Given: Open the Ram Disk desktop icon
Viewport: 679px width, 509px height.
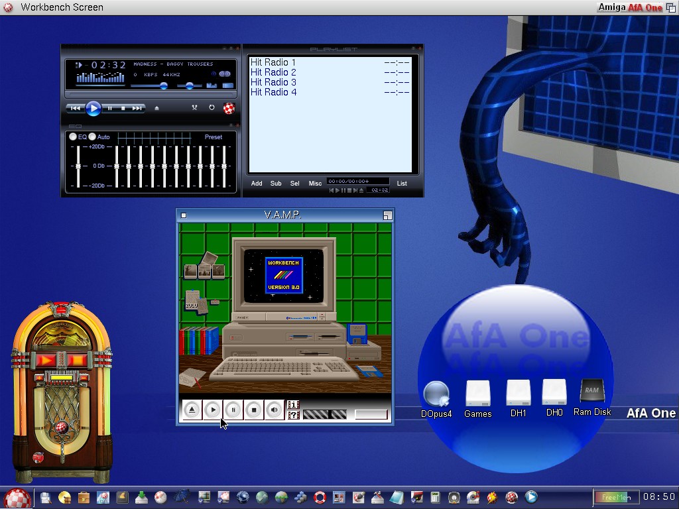Looking at the screenshot, I should 591,391.
